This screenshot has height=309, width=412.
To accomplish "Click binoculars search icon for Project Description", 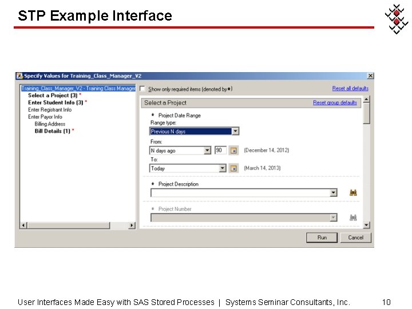I will click(x=353, y=193).
